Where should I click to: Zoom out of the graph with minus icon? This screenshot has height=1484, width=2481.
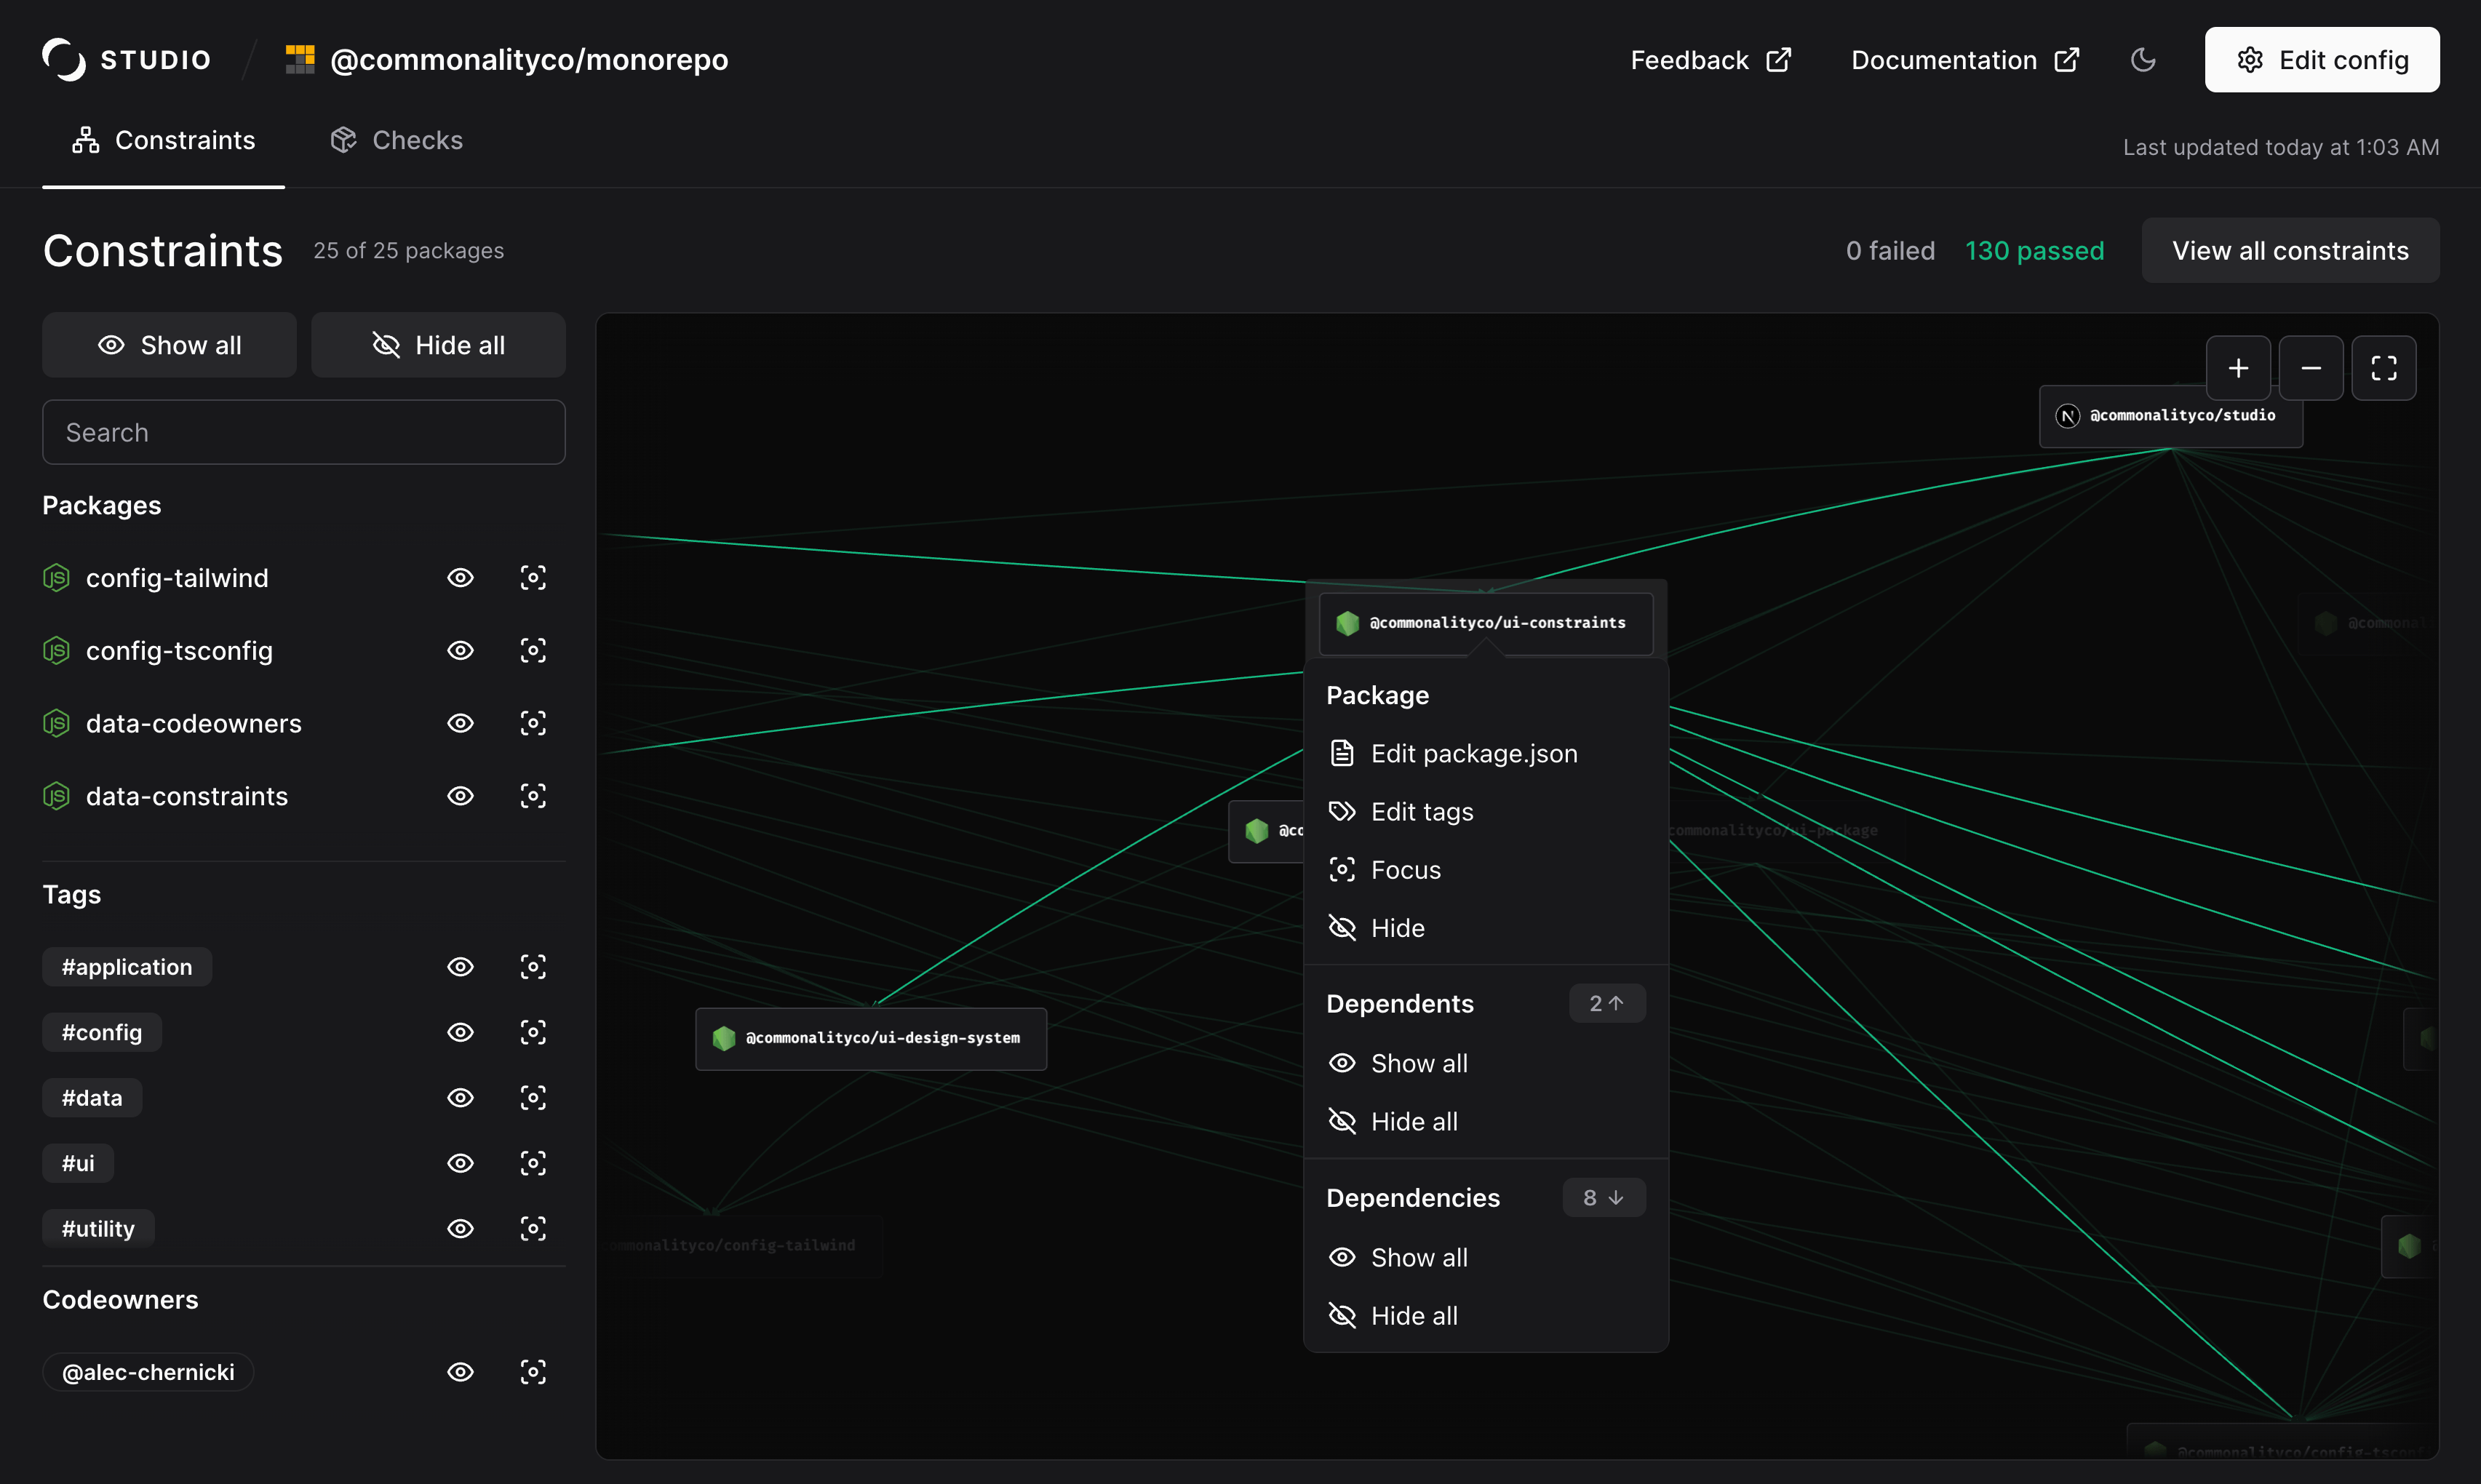point(2311,368)
